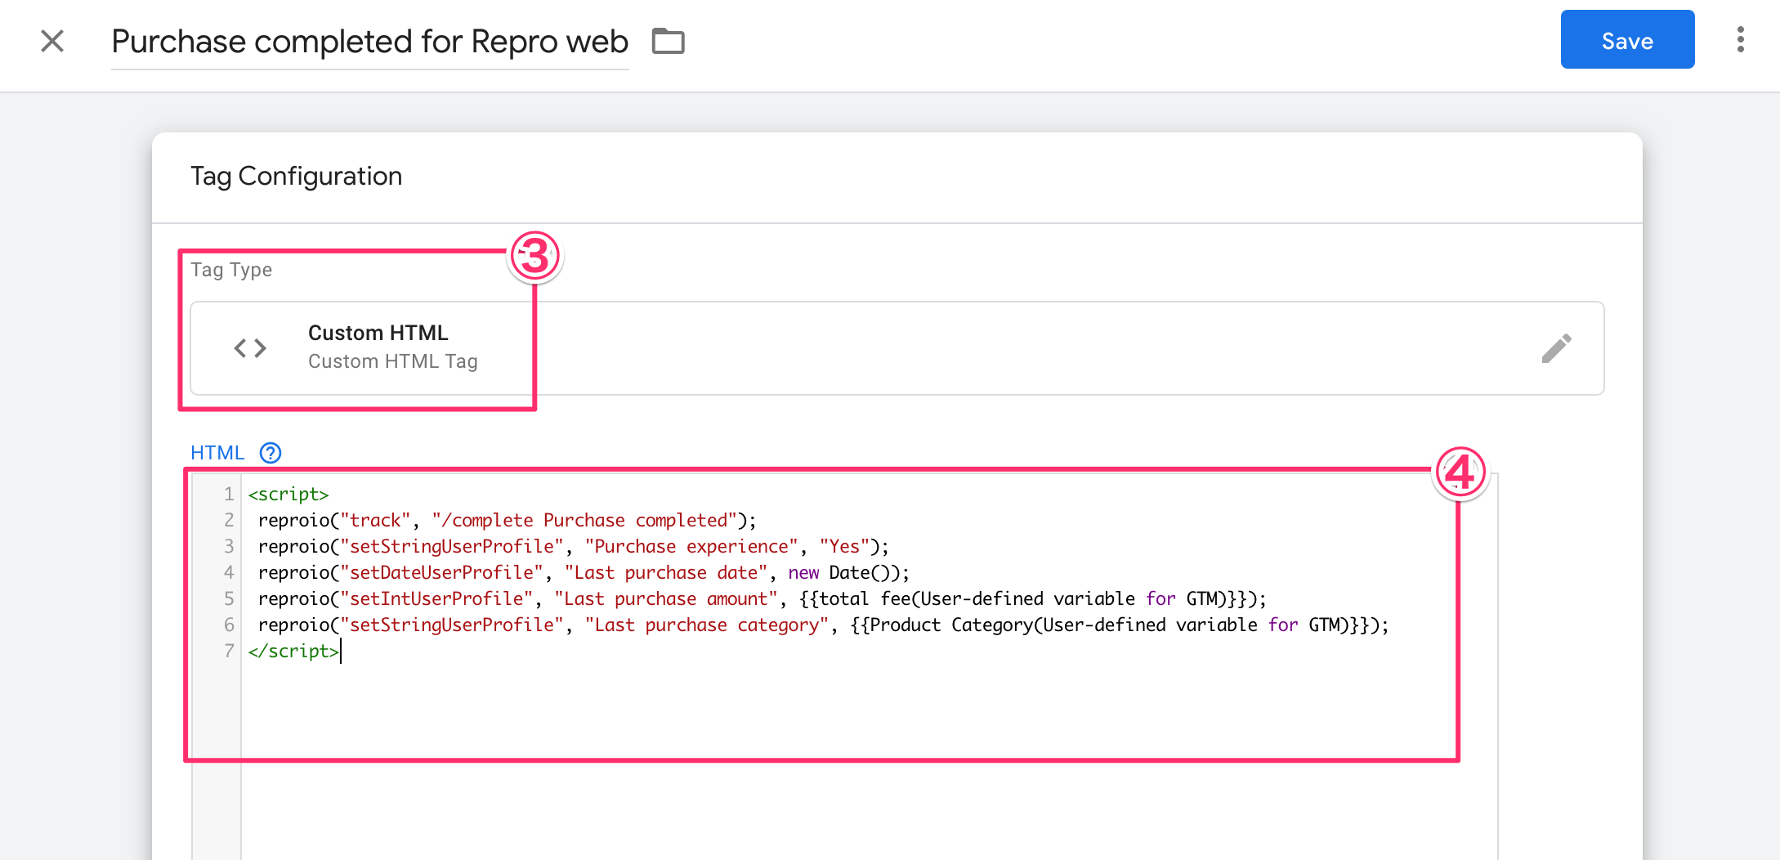1780x860 pixels.
Task: Open the three-dot more options menu
Action: click(x=1740, y=39)
